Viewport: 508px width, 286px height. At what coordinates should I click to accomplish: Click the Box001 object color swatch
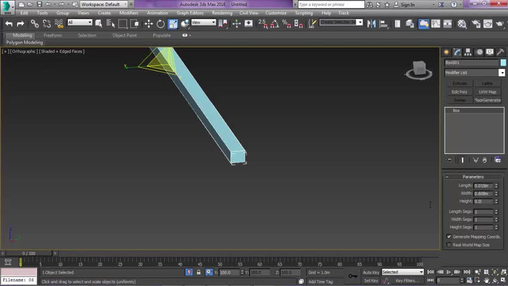click(x=503, y=63)
